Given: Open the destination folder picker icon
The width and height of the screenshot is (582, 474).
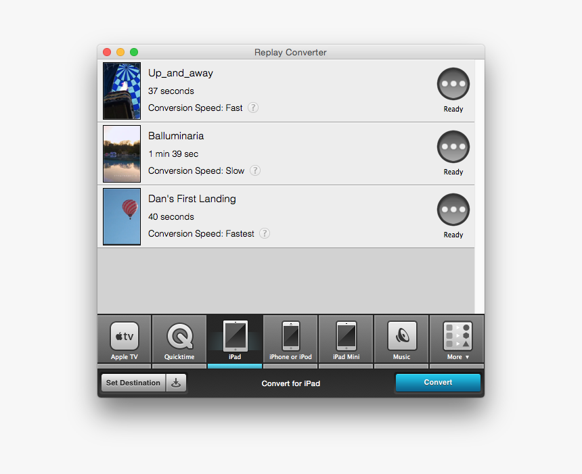Looking at the screenshot, I should click(x=177, y=383).
